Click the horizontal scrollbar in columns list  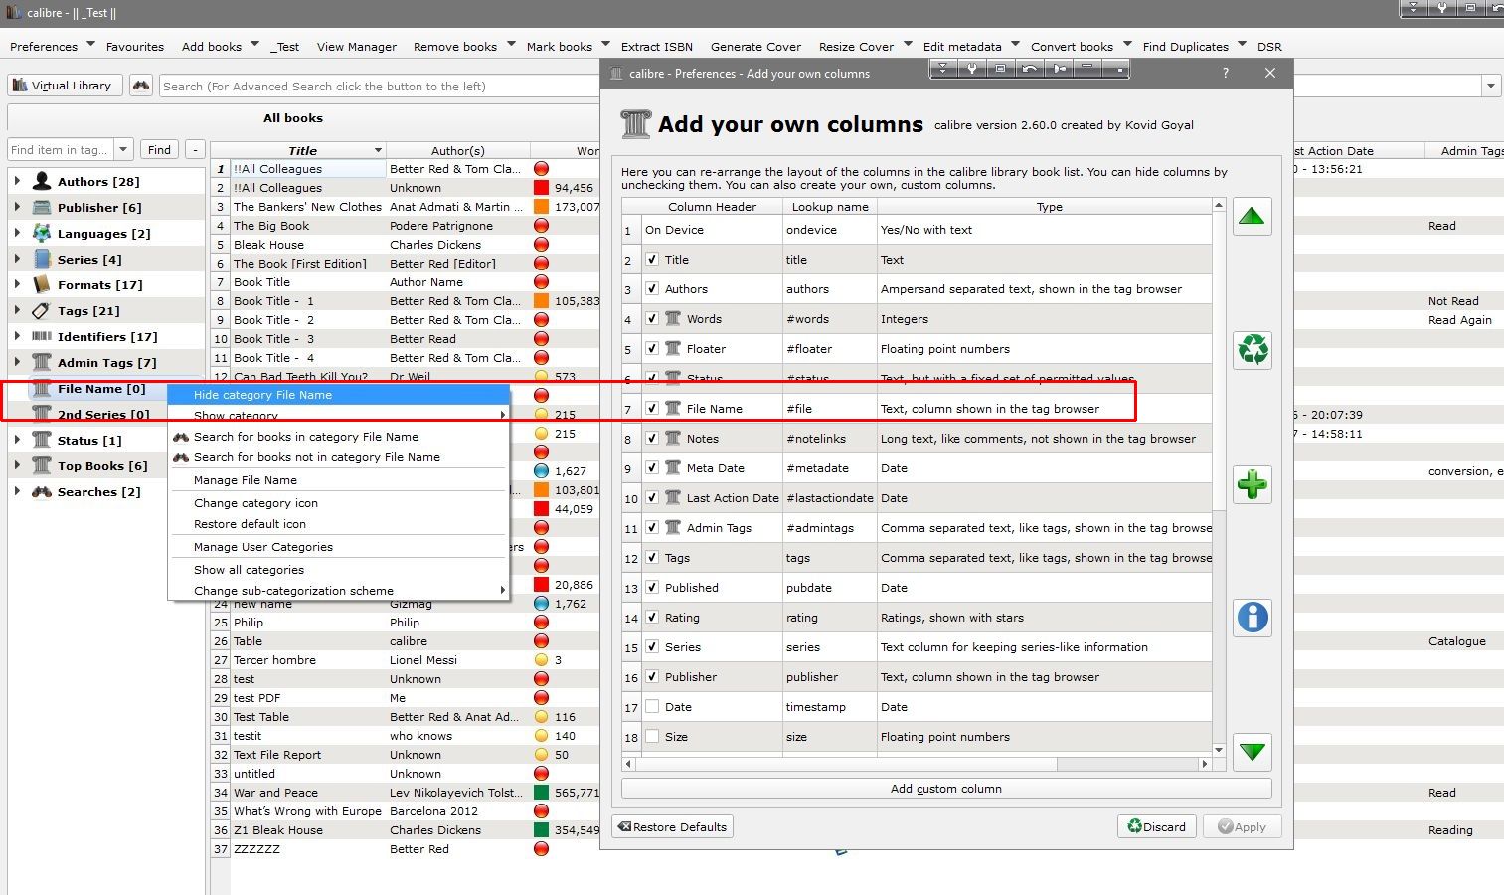[919, 764]
